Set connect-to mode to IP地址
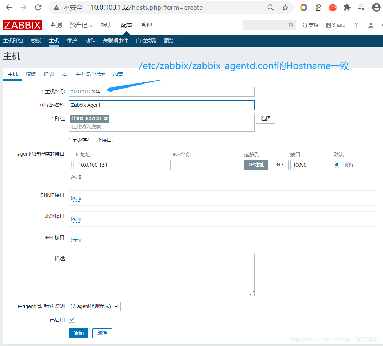This screenshot has width=383, height=346. 256,165
